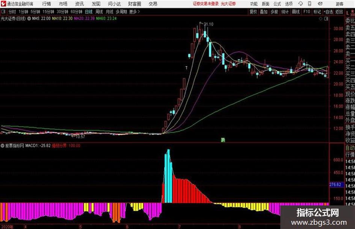Add stock via 自选 button
The image size is (355, 229).
click(328, 12)
